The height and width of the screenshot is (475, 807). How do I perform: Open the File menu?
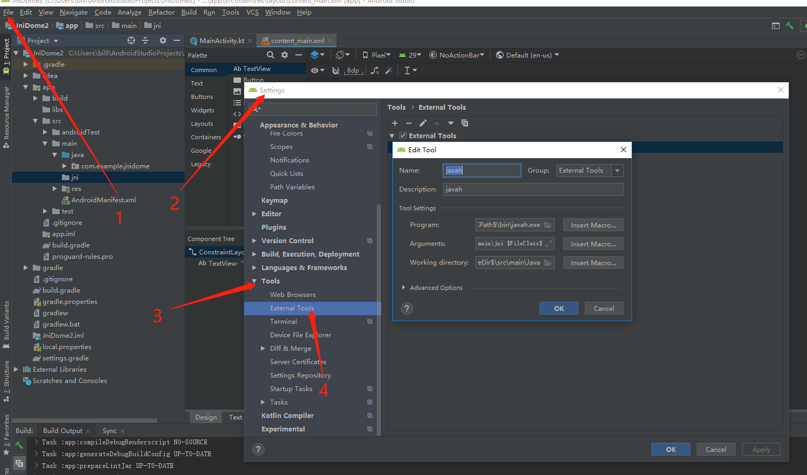[8, 12]
